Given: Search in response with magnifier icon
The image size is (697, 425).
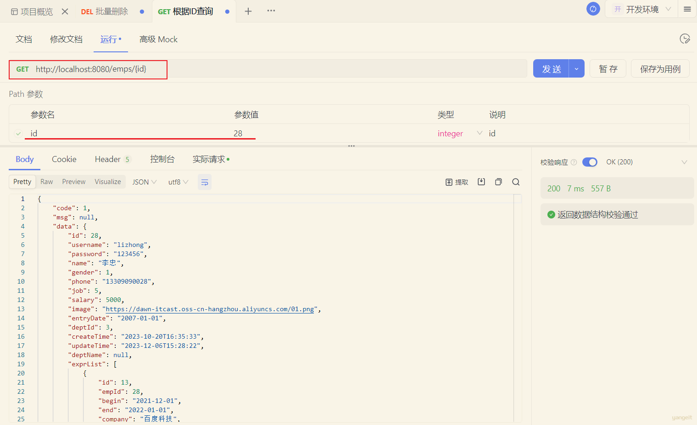Looking at the screenshot, I should [516, 182].
